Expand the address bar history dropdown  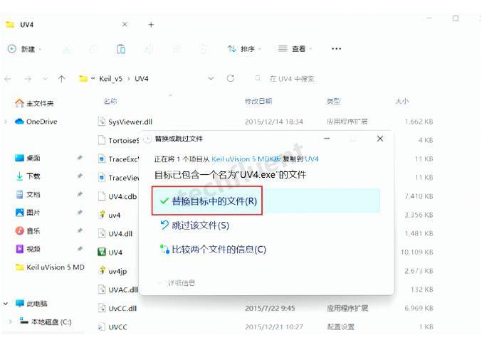pyautogui.click(x=211, y=79)
